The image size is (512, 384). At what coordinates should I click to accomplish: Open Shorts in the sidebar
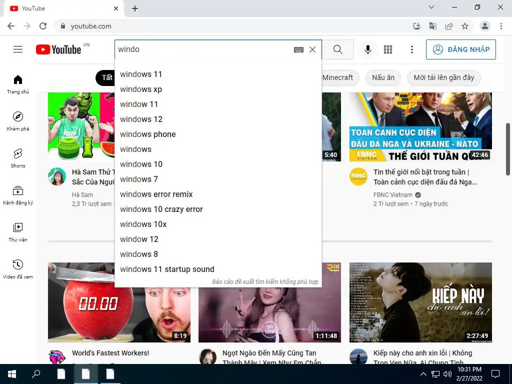pyautogui.click(x=18, y=158)
